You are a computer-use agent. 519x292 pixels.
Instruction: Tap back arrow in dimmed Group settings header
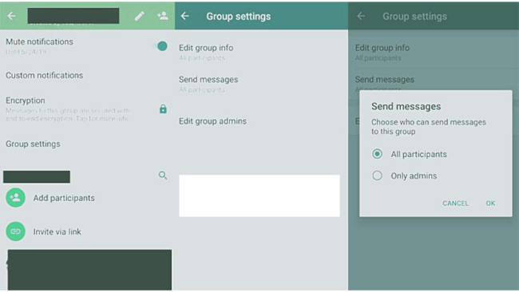[x=361, y=16]
